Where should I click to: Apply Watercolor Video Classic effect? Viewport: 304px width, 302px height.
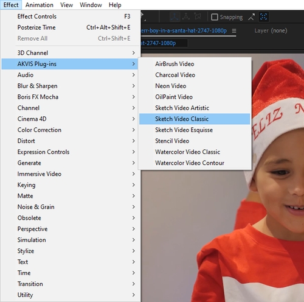[x=195, y=152]
